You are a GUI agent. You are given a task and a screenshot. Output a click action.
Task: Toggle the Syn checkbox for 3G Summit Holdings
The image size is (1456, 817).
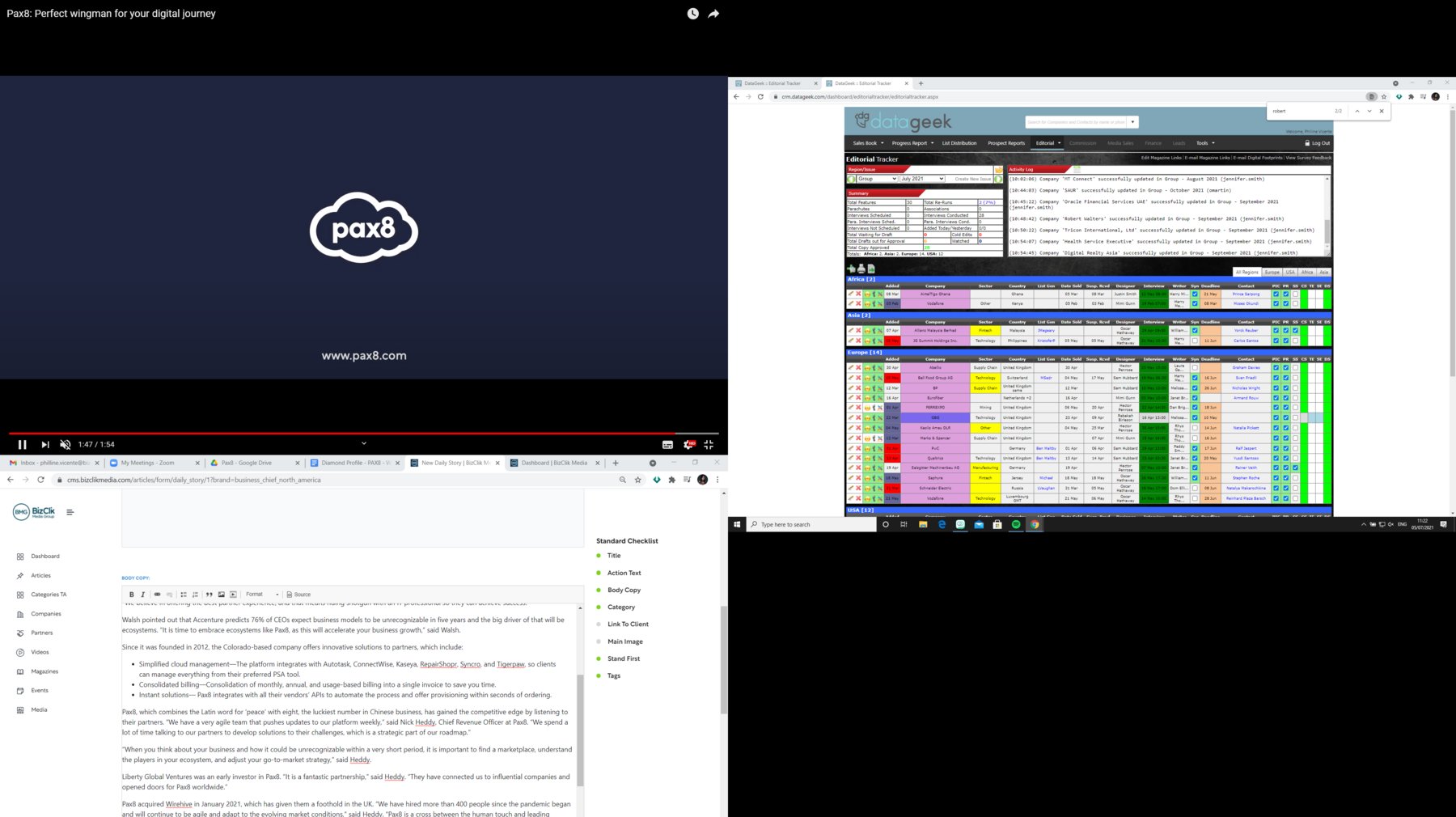click(1195, 341)
